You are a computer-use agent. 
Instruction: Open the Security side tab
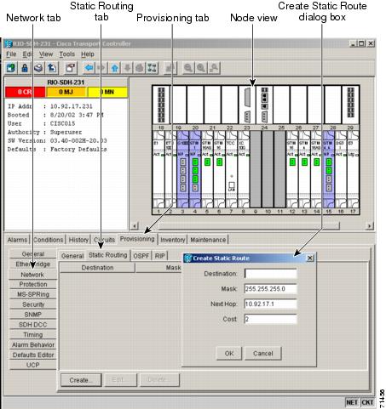click(33, 304)
